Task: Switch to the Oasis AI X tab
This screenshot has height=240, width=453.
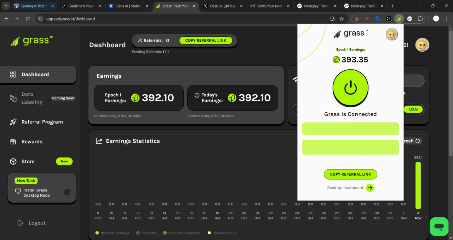Action: tap(223, 6)
